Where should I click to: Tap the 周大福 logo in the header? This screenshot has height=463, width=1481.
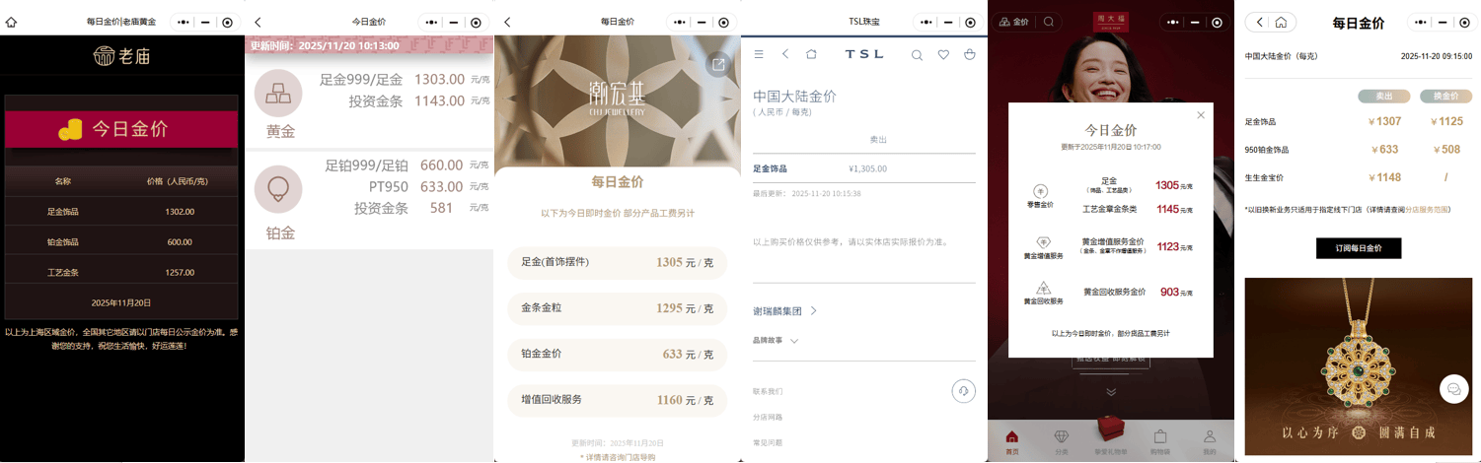point(1112,22)
